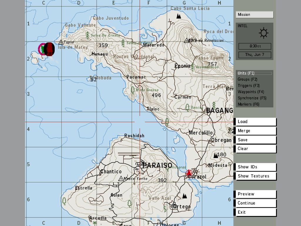
Task: Click the Monte Yorito triangle marker
Action: (x=121, y=179)
